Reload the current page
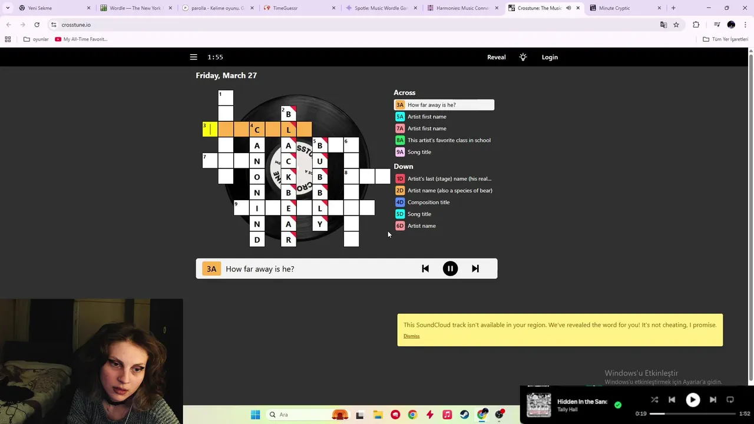 [37, 25]
